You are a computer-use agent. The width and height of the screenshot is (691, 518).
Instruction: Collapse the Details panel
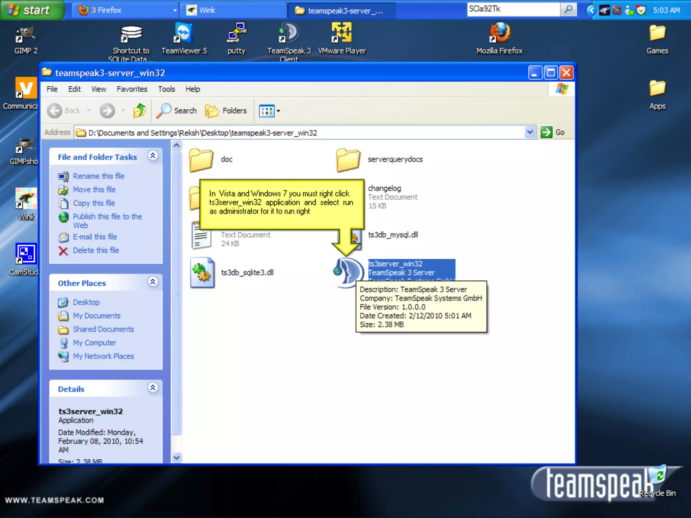coord(153,388)
